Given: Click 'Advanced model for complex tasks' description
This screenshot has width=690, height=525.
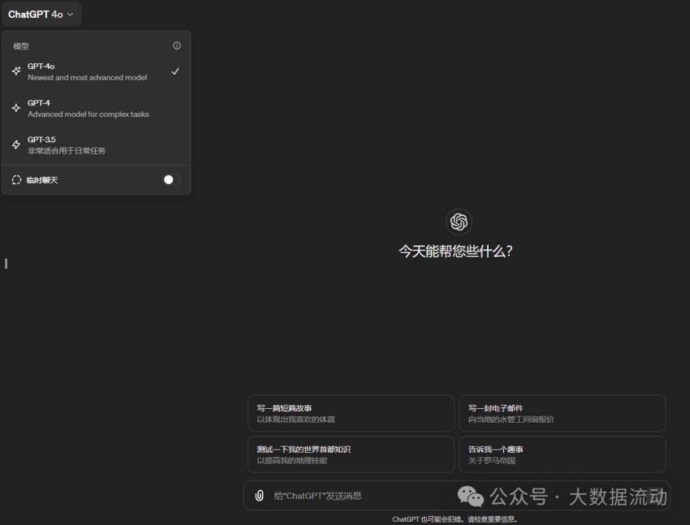Looking at the screenshot, I should point(88,114).
